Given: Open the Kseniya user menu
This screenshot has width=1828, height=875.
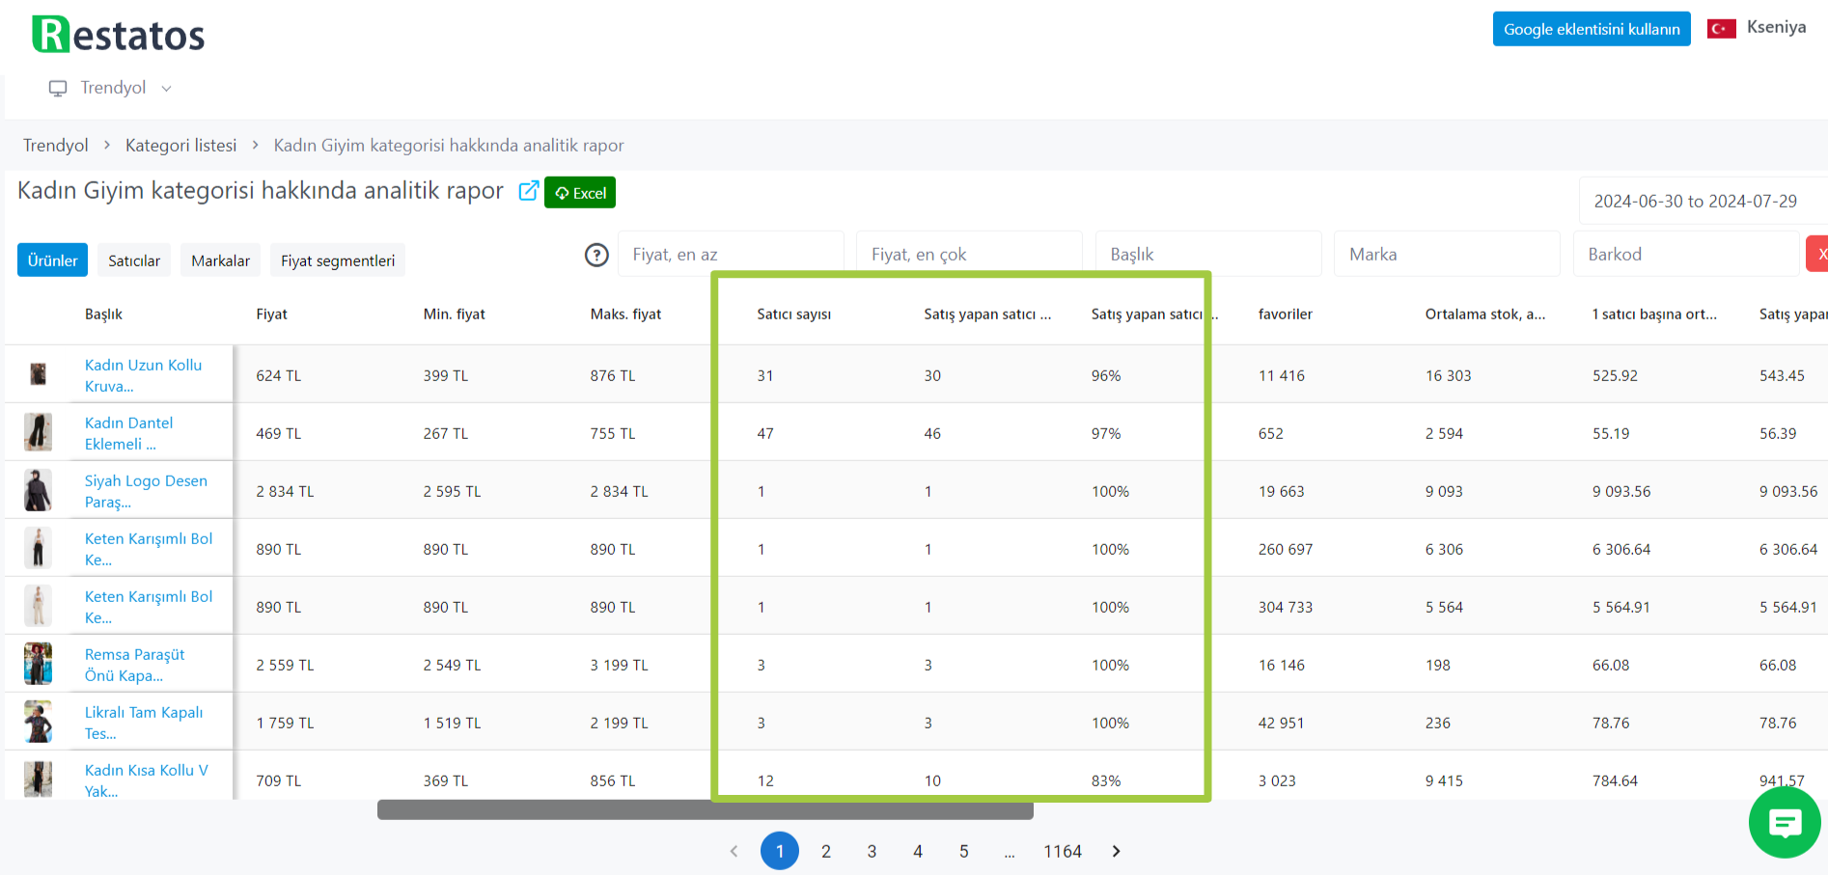Looking at the screenshot, I should point(1776,27).
